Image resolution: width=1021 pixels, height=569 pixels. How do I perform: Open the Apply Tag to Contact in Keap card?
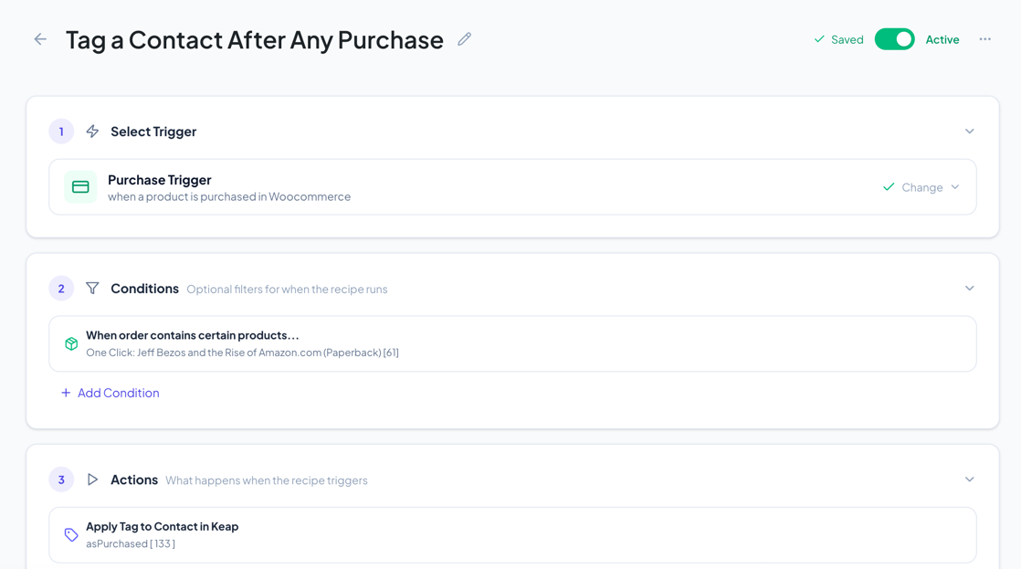point(510,534)
